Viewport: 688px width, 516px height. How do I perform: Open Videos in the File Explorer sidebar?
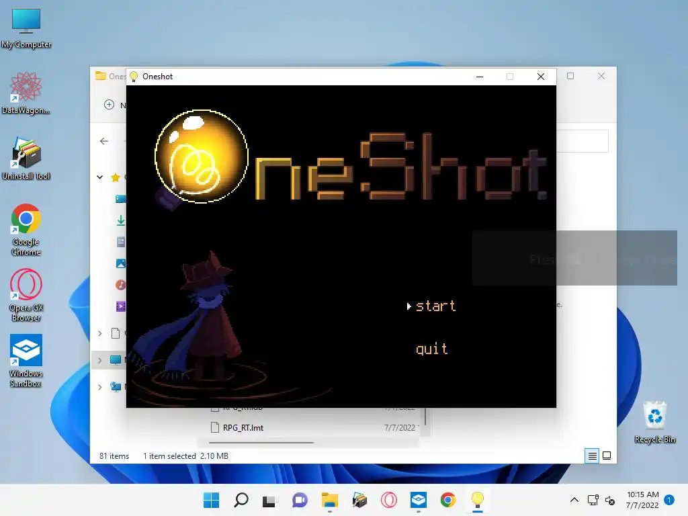click(121, 306)
